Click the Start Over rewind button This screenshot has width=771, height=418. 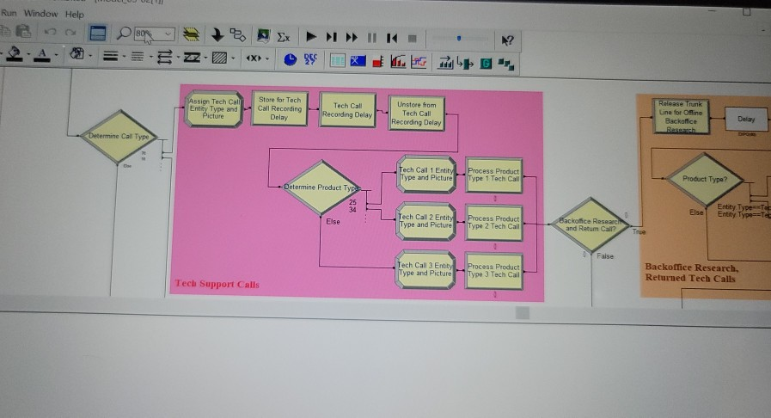click(x=392, y=38)
